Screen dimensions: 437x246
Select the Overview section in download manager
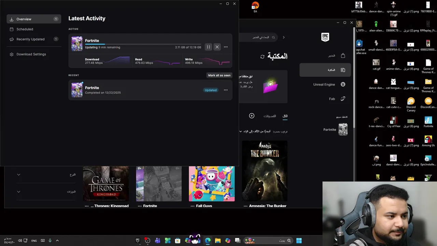pos(34,19)
